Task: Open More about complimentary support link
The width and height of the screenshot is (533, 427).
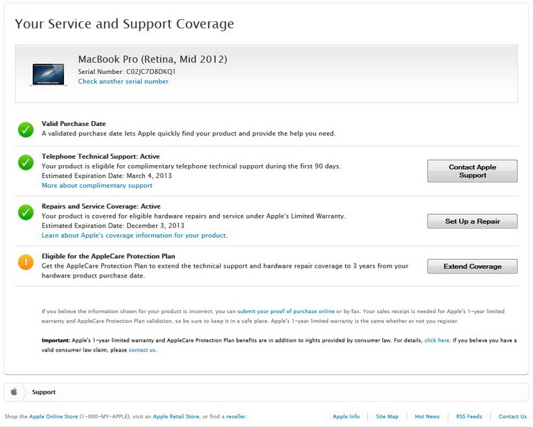Action: coord(97,186)
